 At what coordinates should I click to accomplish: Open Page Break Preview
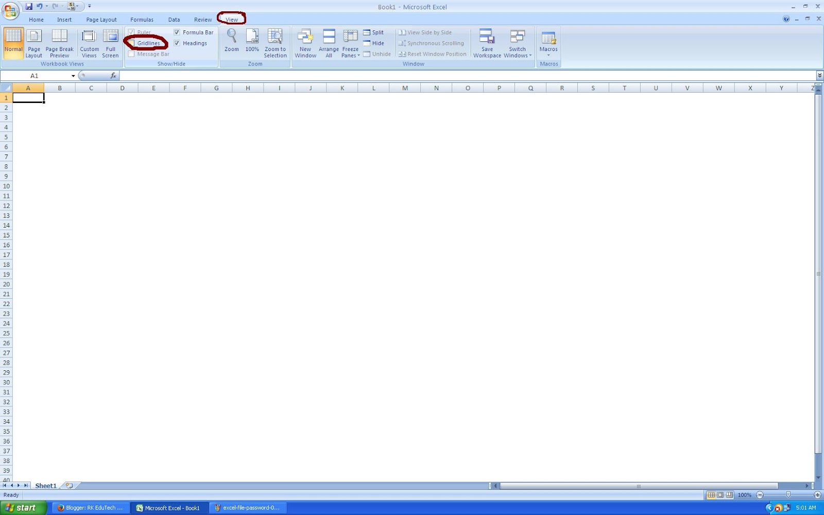click(59, 43)
